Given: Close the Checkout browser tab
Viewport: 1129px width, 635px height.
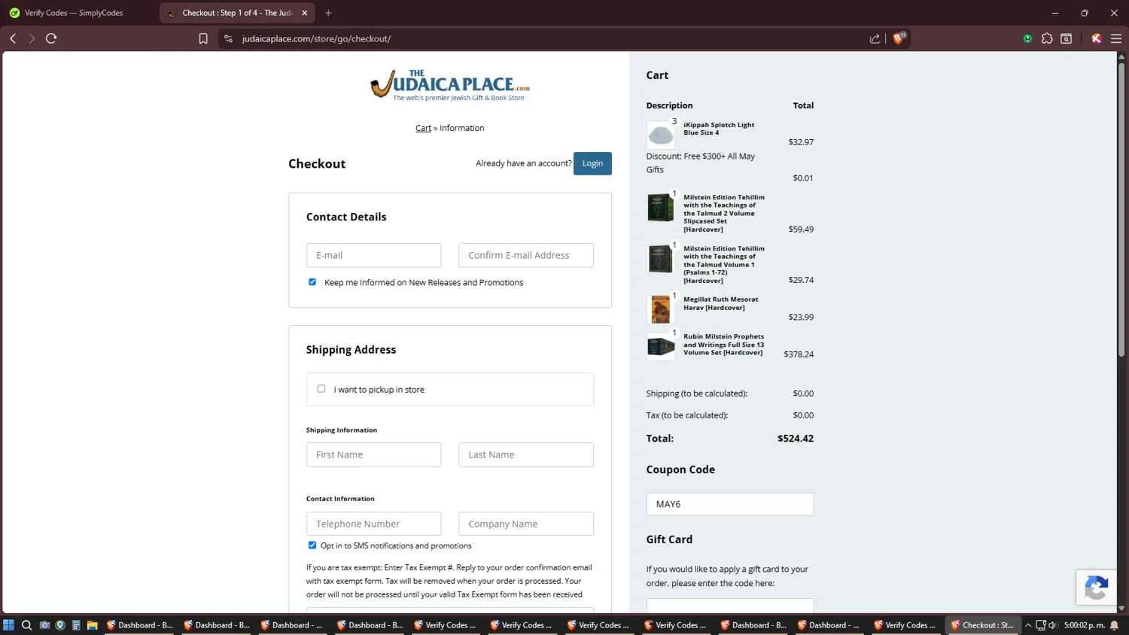Looking at the screenshot, I should [x=304, y=13].
